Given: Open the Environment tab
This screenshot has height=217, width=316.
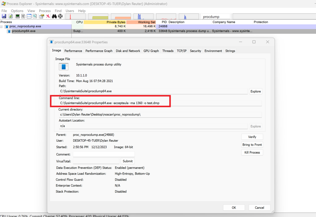Looking at the screenshot, I should [213, 51].
